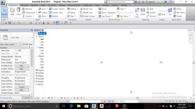195x109 pixels.
Task: Click the Color Scheme <none> button
Action: click(x=22, y=87)
